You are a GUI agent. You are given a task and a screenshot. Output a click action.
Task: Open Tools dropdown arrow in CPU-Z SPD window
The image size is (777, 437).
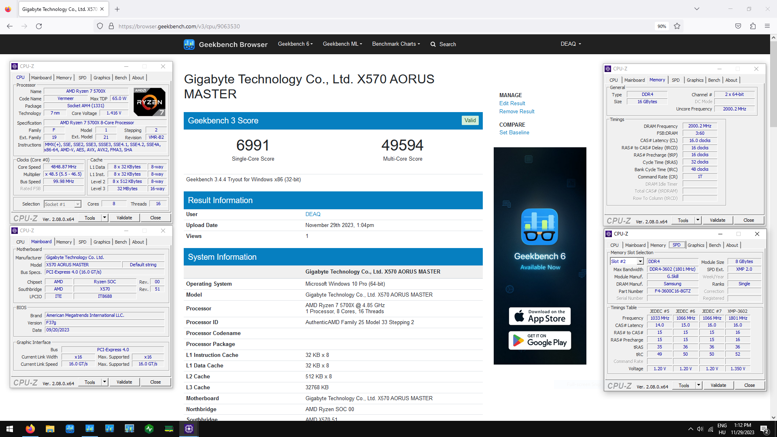coord(698,386)
